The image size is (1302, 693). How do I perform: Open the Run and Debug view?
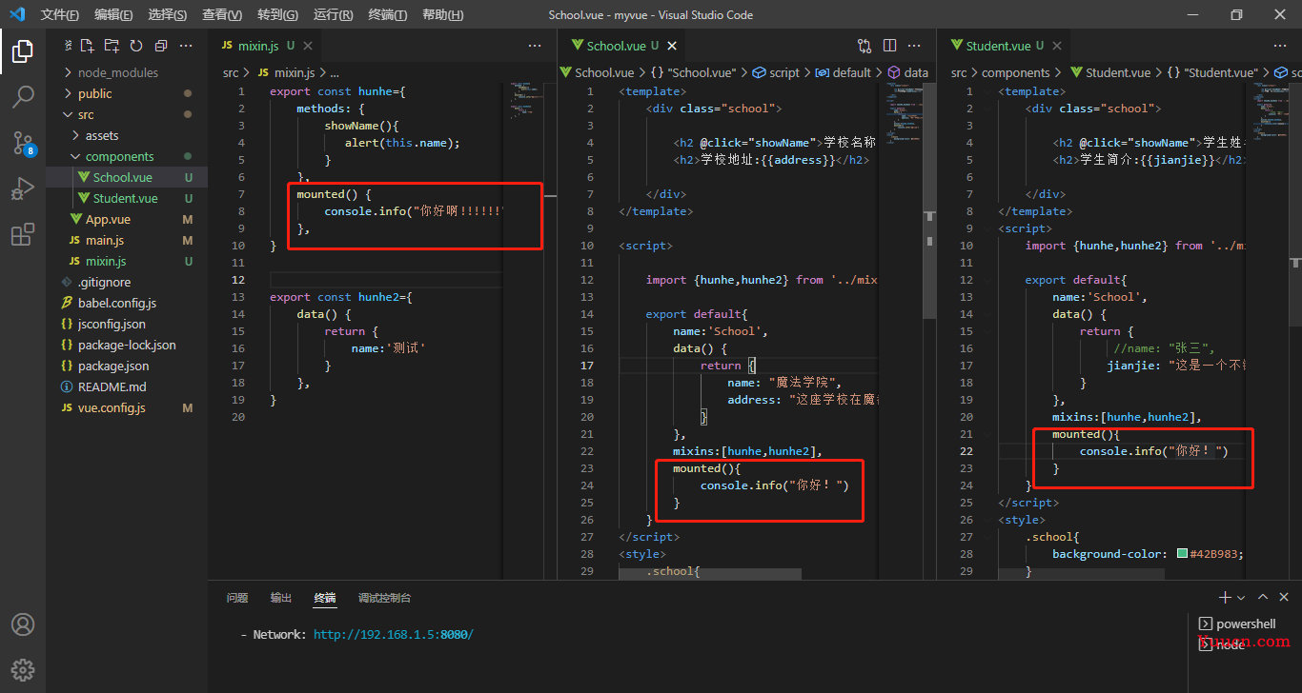pos(23,188)
